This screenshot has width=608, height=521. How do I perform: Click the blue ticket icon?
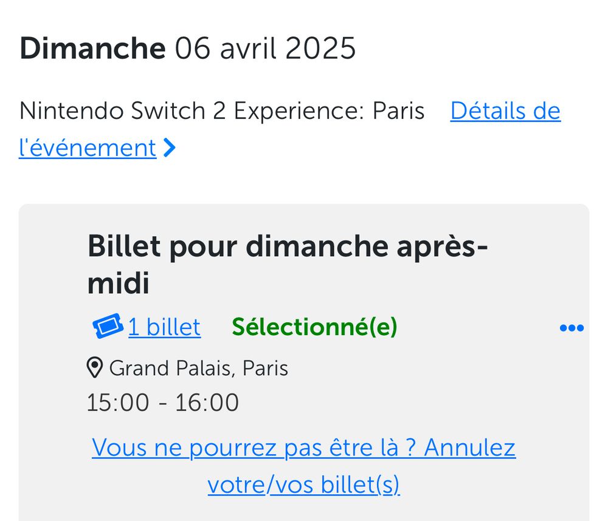tap(108, 327)
